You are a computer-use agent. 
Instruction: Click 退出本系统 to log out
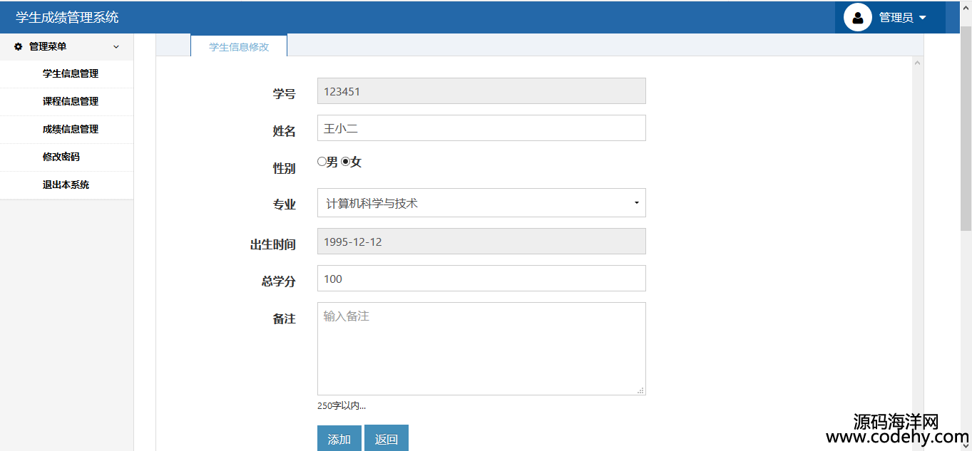(66, 185)
